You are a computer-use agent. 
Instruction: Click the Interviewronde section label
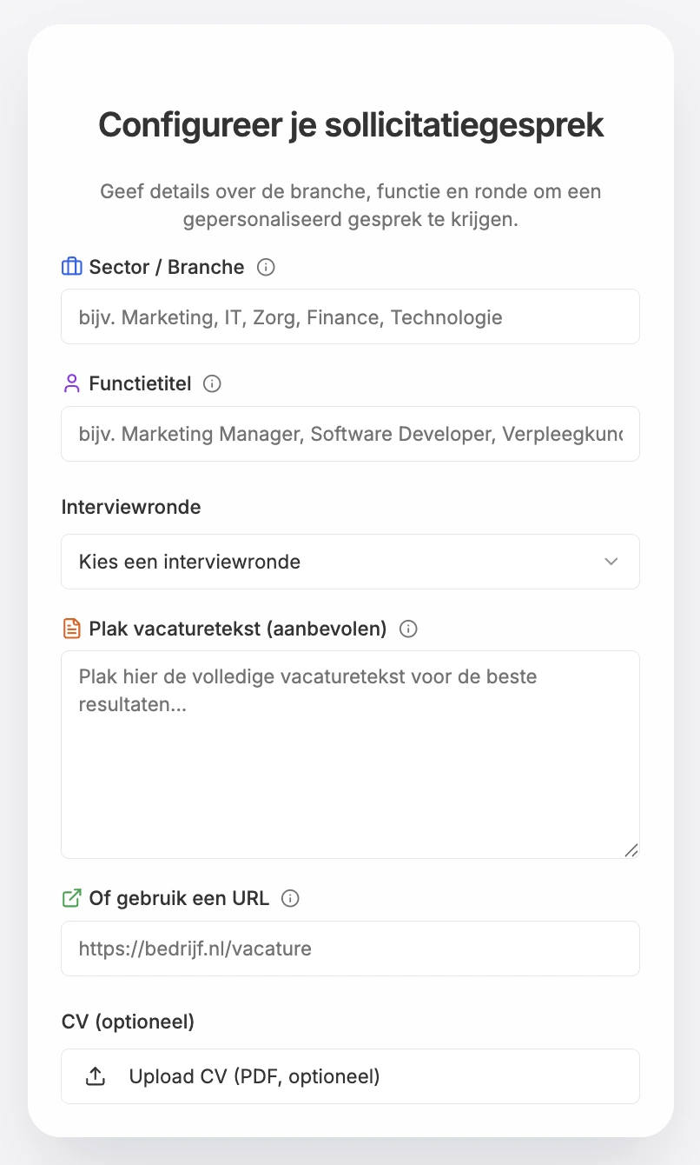click(131, 507)
